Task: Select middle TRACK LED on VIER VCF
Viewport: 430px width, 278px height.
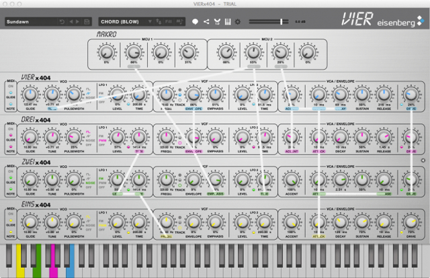Action: [x=180, y=95]
